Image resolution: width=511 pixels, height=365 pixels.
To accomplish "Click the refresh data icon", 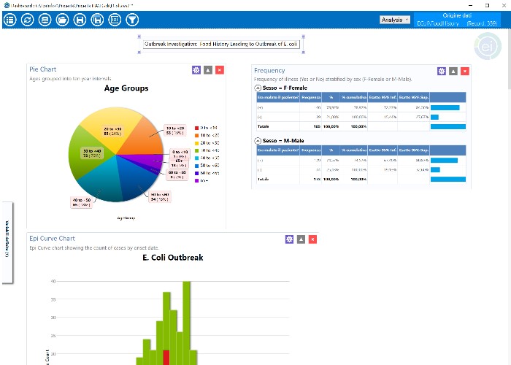I will pyautogui.click(x=28, y=20).
